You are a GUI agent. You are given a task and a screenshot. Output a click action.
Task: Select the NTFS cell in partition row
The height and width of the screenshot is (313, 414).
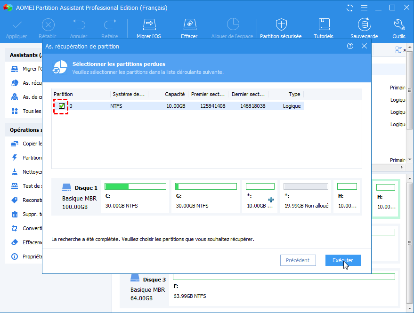pyautogui.click(x=116, y=106)
